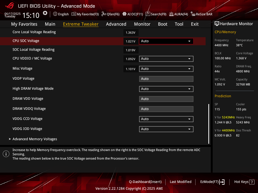Image resolution: width=258 pixels, height=193 pixels.
Task: Expand Advanced Memory Voltages submenu
Action: pos(35,139)
